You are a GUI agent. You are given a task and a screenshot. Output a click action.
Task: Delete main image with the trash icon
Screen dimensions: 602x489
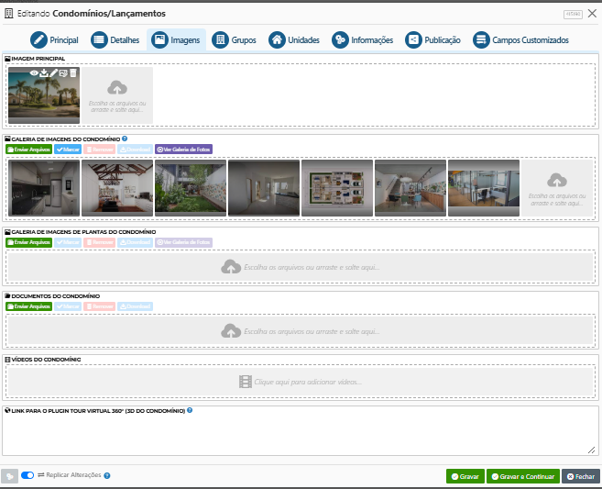coord(74,73)
